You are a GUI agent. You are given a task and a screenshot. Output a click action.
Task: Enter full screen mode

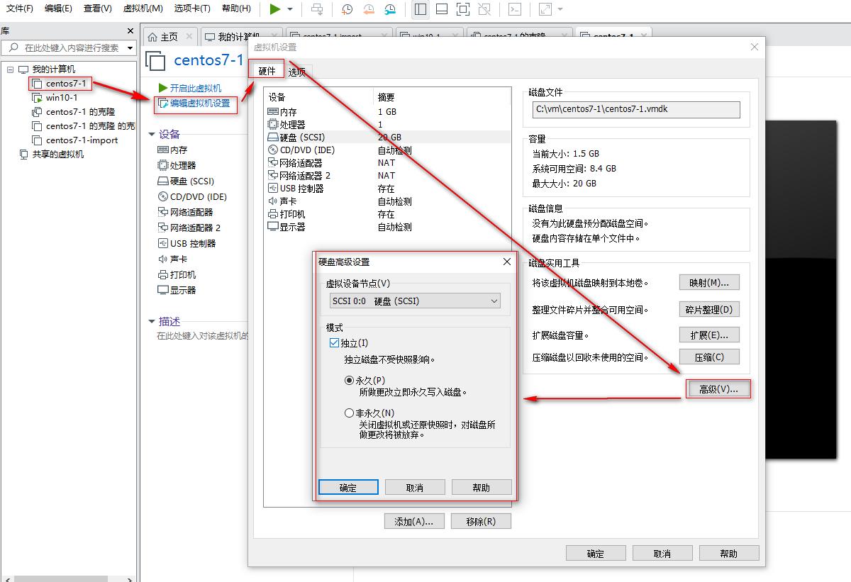464,9
